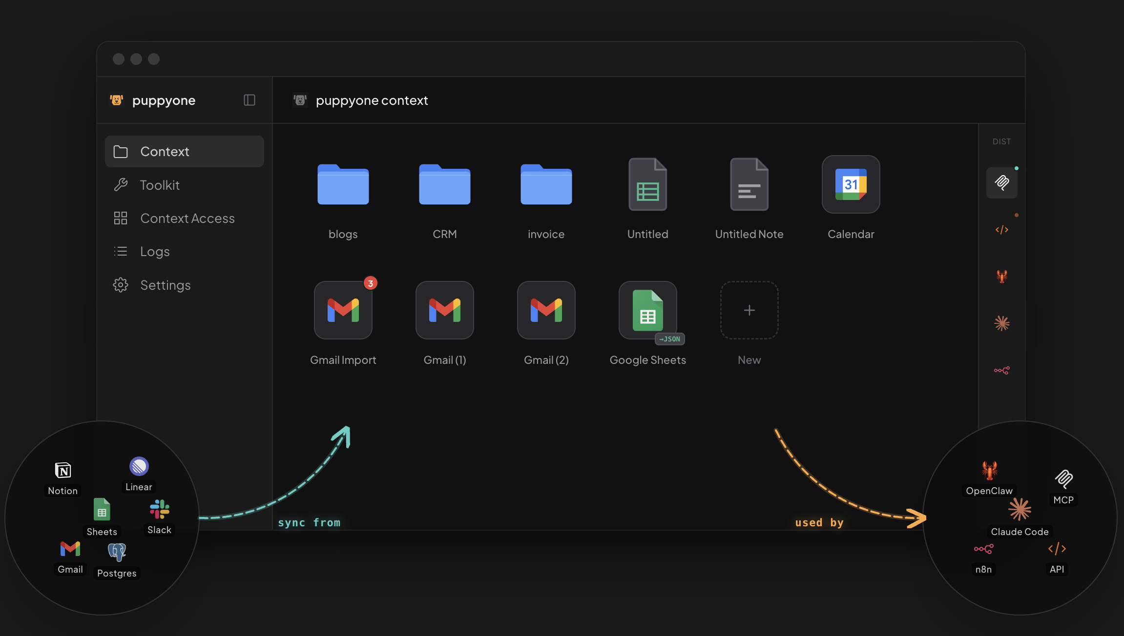The image size is (1124, 636).
Task: Click the New add item button
Action: click(749, 310)
